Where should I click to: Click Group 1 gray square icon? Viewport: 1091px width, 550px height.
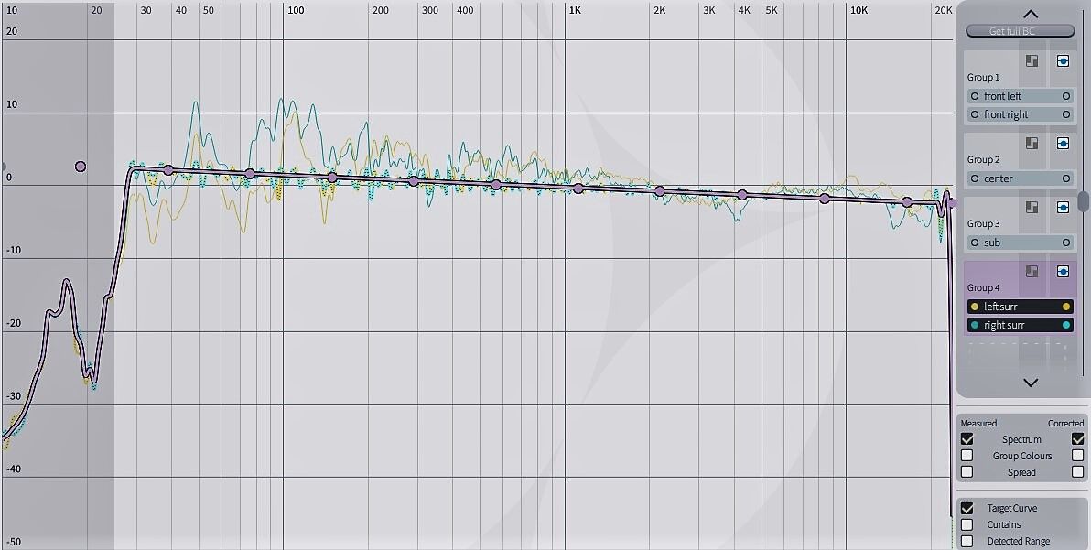coord(1032,61)
